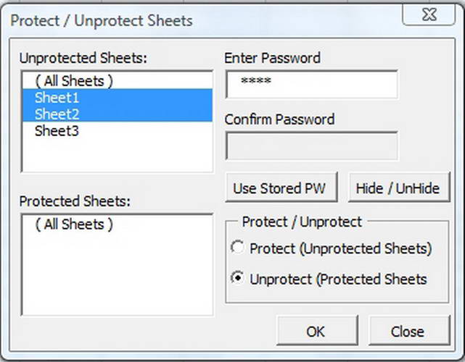This screenshot has width=465, height=362.
Task: Click the Enter Password label
Action: point(272,58)
